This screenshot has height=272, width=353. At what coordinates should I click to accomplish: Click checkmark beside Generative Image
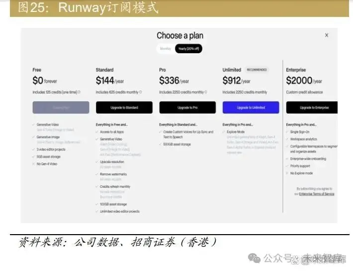33,137
